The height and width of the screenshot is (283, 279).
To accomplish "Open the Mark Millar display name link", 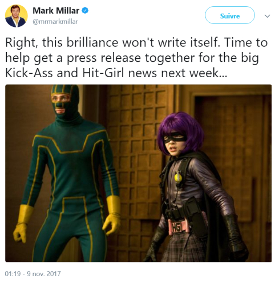I will [x=56, y=10].
